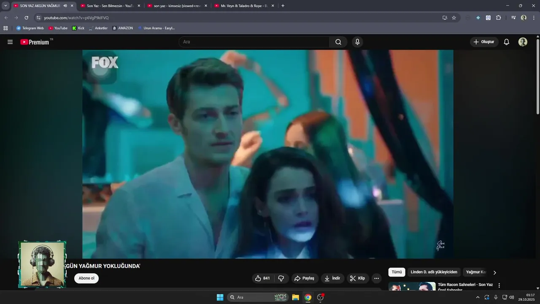Screen dimensions: 540x304
Task: Switch to Mr. Veyn & Taladro tab
Action: pos(244,6)
